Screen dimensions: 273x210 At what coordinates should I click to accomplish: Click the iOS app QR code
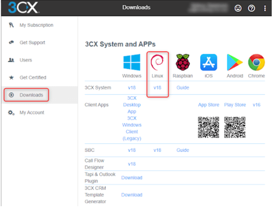tap(208, 127)
